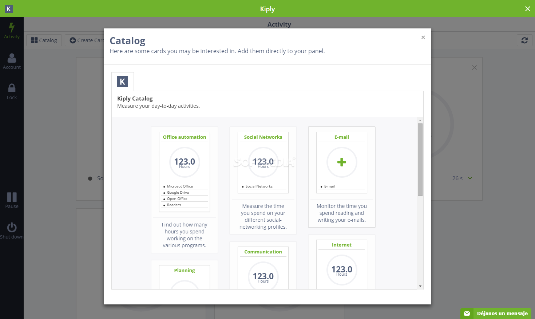Click the Social Networks card description text

263,216
